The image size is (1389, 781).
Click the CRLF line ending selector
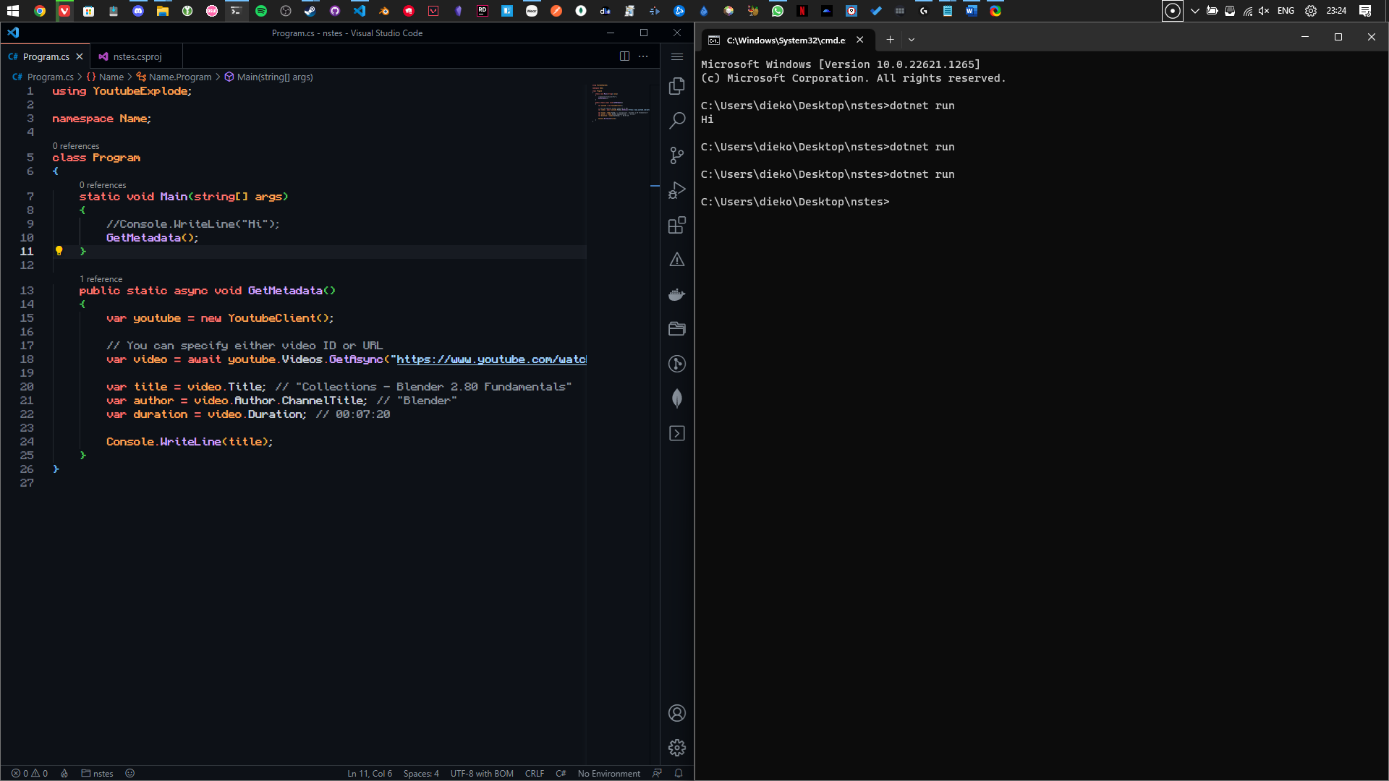[534, 773]
